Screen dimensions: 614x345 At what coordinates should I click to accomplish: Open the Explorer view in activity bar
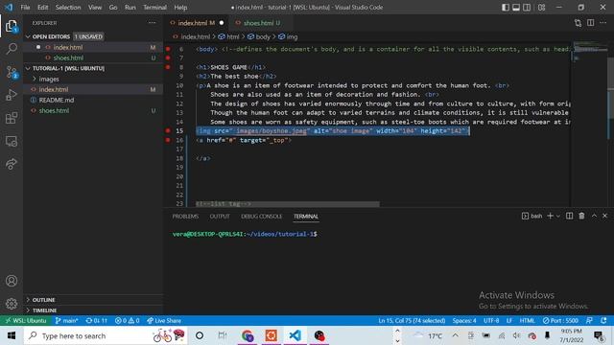tap(12, 26)
